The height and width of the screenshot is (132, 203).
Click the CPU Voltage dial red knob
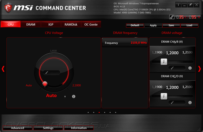click(45, 84)
